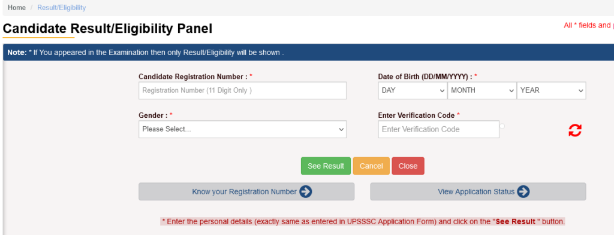Click the red refresh captcha icon
This screenshot has width=614, height=235.
point(575,130)
